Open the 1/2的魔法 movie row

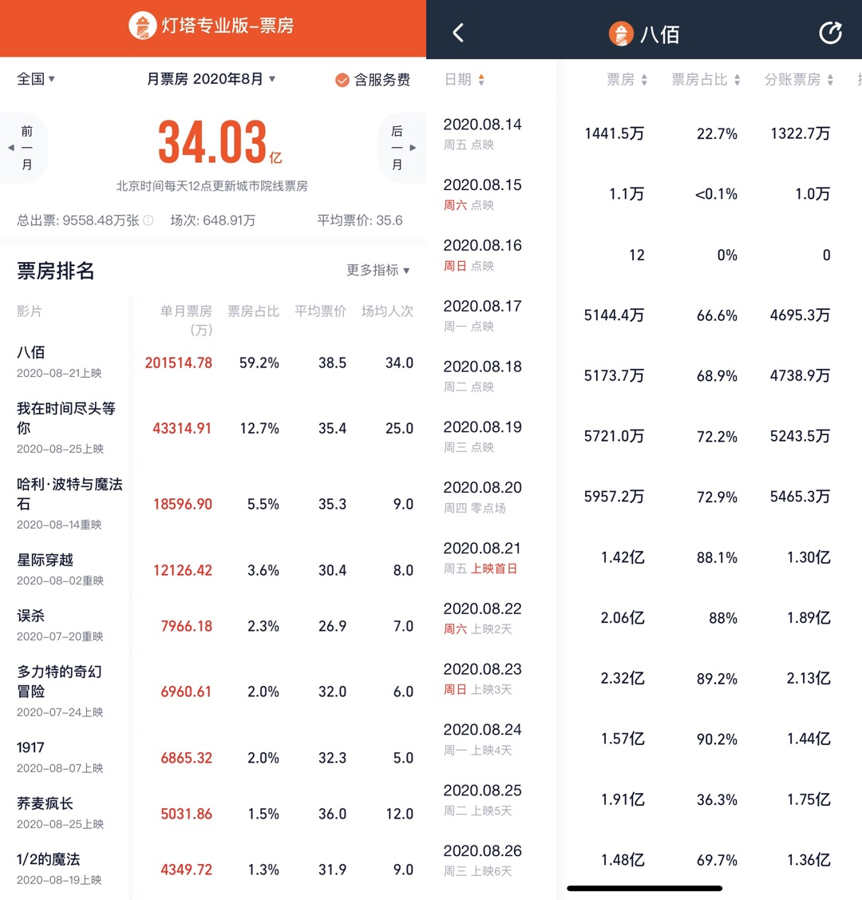coord(213,869)
